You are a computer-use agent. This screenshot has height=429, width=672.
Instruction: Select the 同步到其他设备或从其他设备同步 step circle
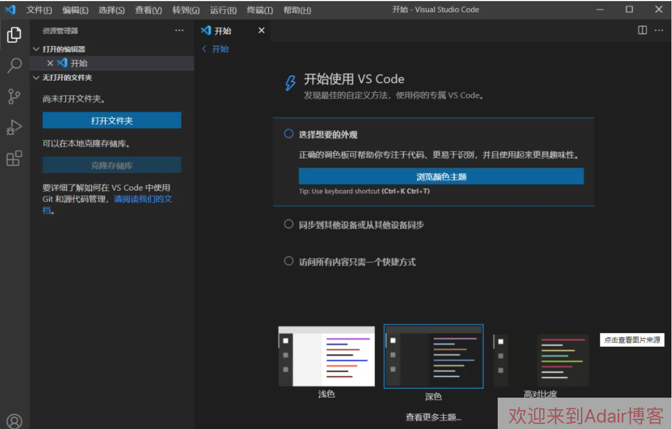(289, 224)
